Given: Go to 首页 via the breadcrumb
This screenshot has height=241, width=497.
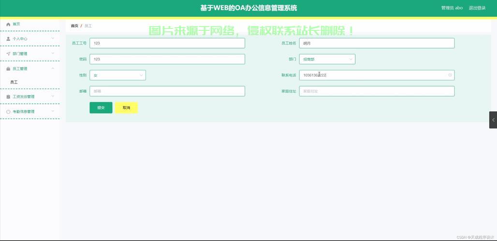Looking at the screenshot, I should 74,26.
